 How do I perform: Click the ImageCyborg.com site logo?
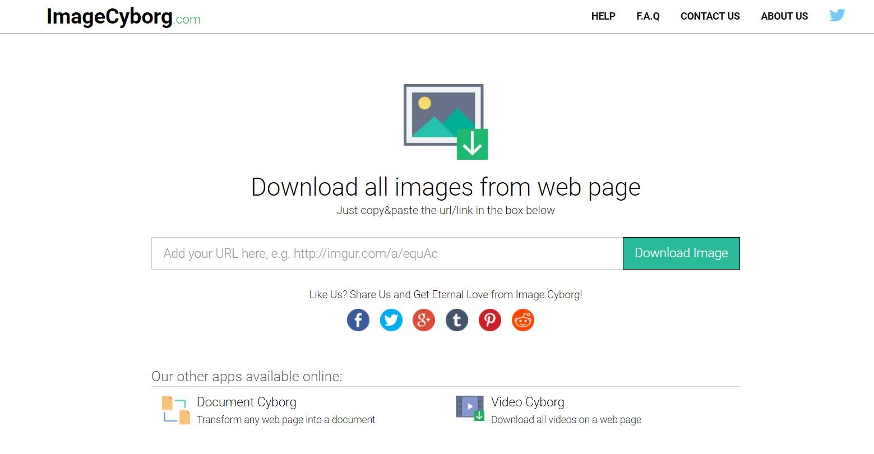[123, 17]
